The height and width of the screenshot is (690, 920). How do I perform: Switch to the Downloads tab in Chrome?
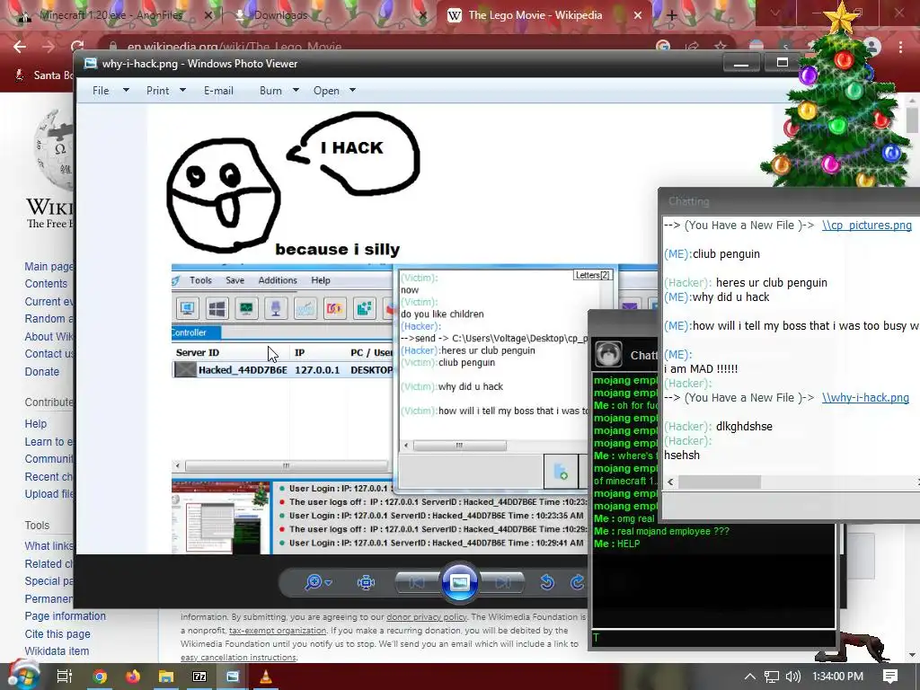[x=280, y=15]
